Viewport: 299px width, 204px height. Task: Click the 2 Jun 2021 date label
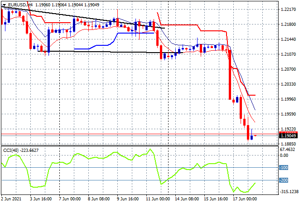pyautogui.click(x=11, y=199)
